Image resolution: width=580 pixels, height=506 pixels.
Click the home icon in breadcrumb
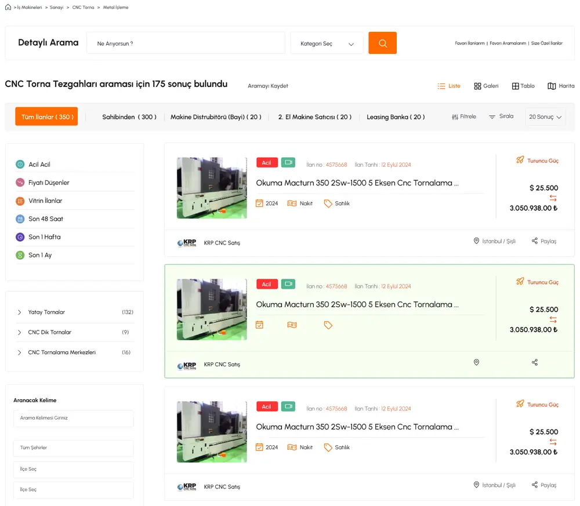click(8, 7)
